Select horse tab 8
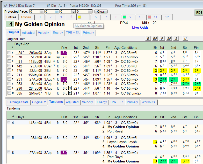Screen dimensions: 203x164 [117, 17]
